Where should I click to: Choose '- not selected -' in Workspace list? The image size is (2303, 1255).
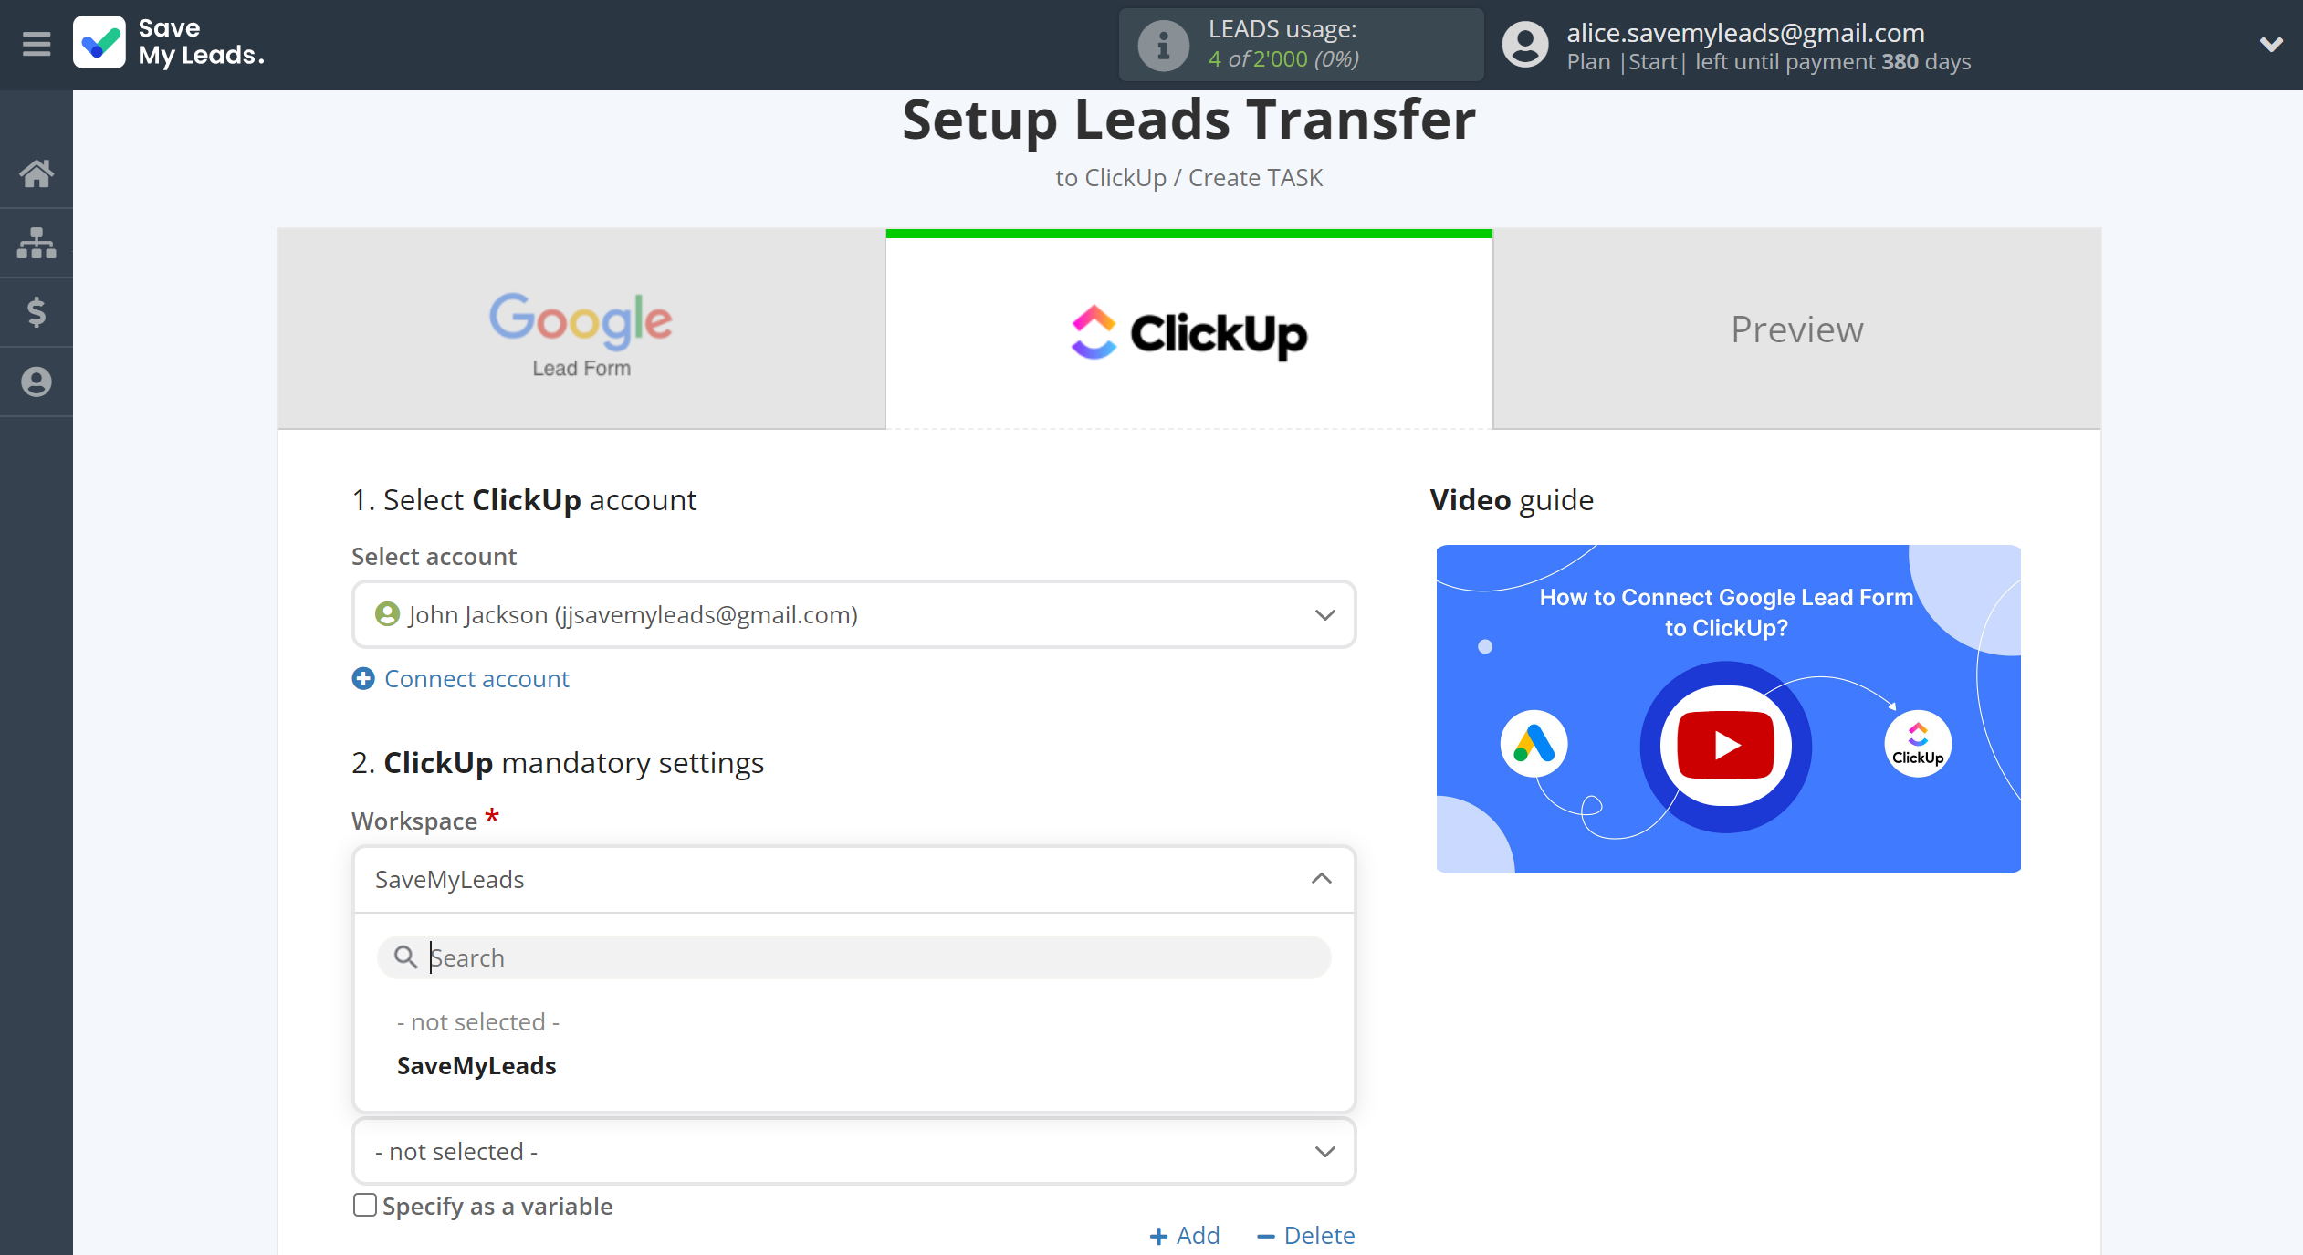478,1022
